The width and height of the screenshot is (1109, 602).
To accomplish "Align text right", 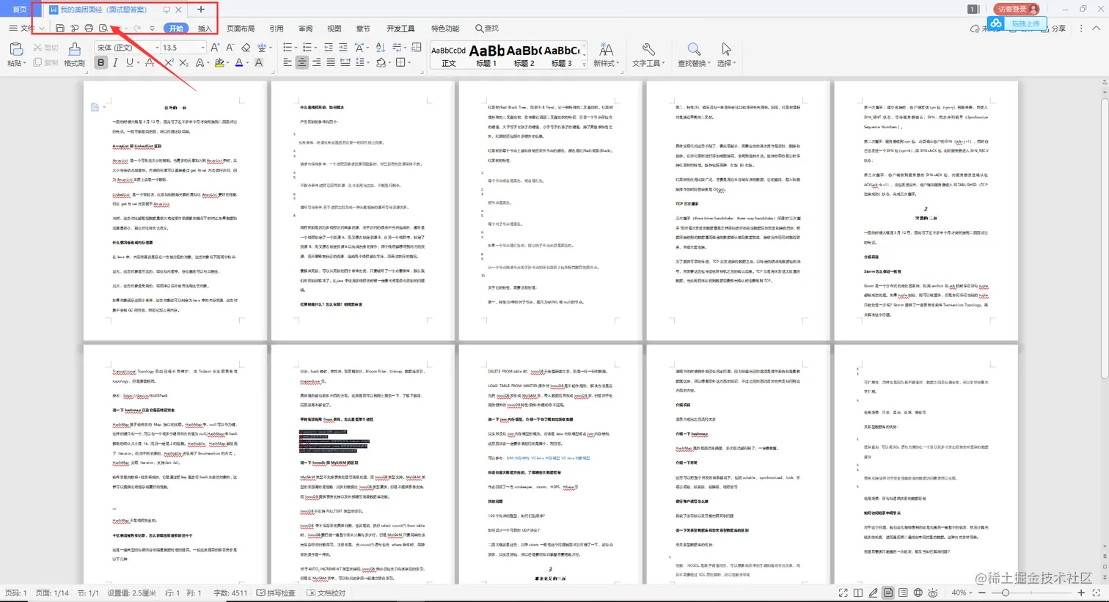I will click(316, 63).
